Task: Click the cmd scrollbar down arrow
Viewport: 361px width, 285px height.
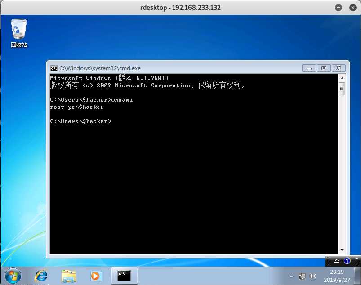Action: pos(342,250)
